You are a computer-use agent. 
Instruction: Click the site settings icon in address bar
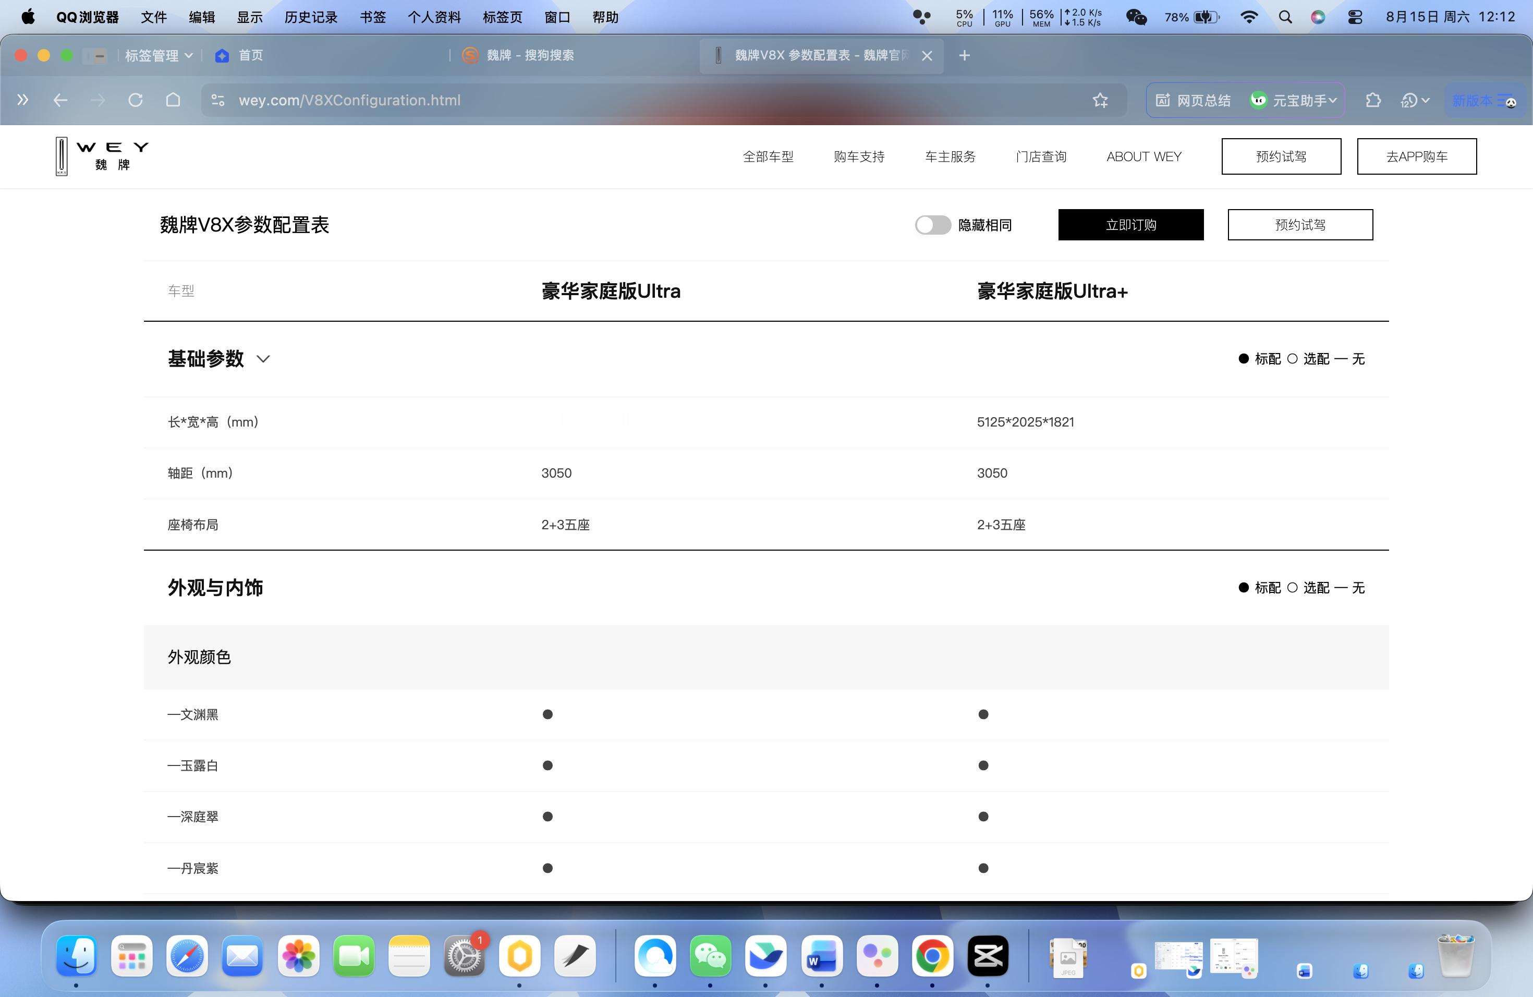tap(218, 100)
